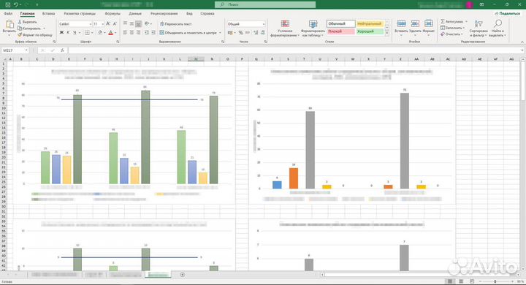
Task: Toggle bottom vertical alignment
Action: (x=138, y=23)
